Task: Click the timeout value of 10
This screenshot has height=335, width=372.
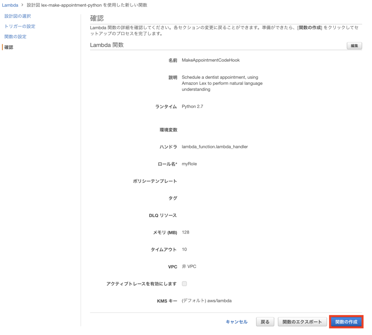Action: pyautogui.click(x=184, y=249)
